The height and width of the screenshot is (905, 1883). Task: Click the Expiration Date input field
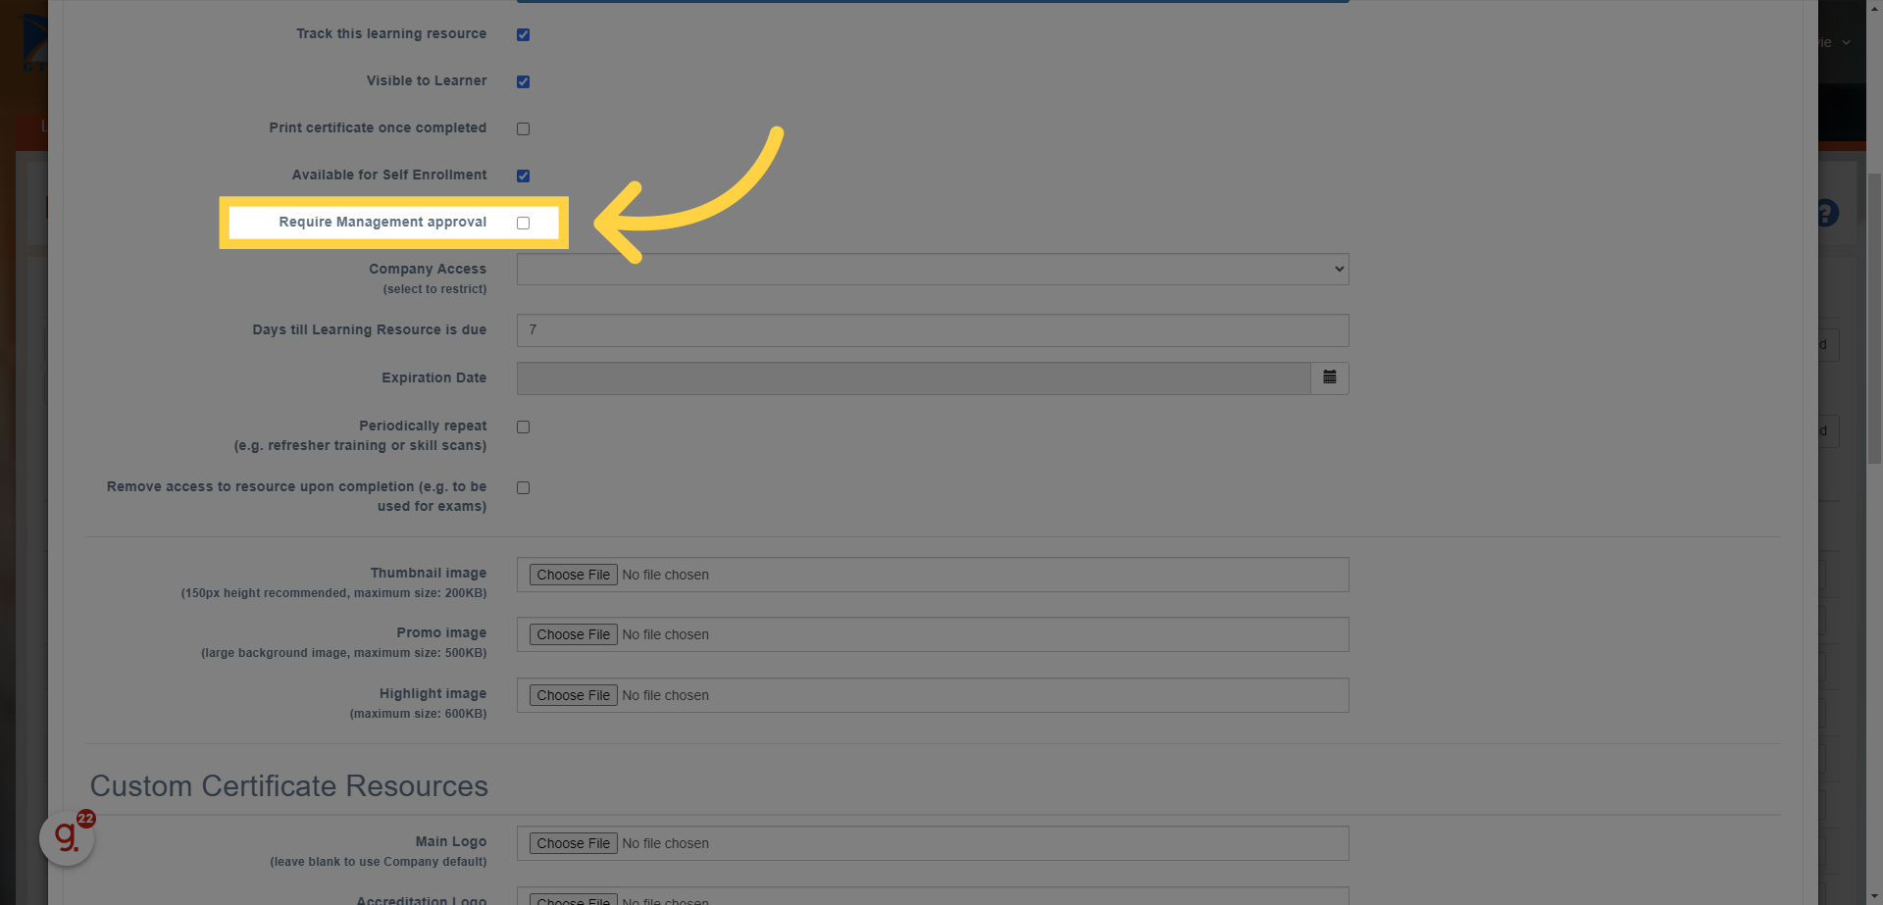click(913, 378)
